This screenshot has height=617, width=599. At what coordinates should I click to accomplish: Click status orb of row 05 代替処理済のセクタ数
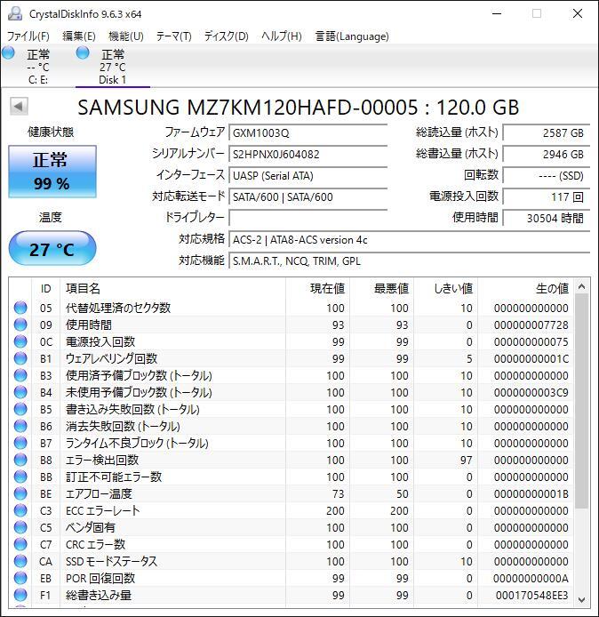click(20, 308)
